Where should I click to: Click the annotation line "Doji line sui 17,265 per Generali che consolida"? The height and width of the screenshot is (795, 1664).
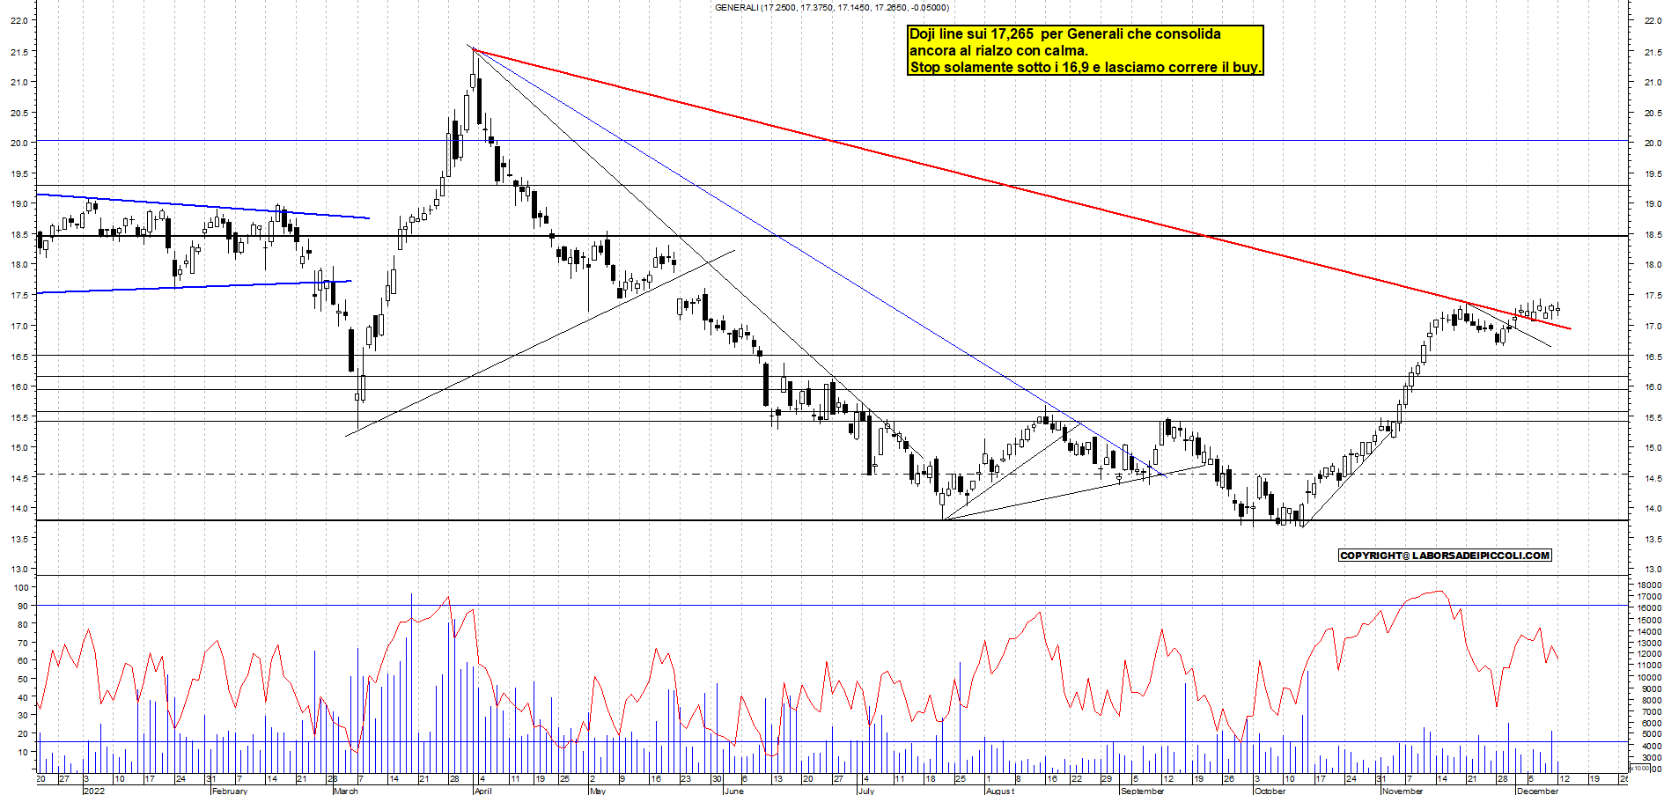1065,34
